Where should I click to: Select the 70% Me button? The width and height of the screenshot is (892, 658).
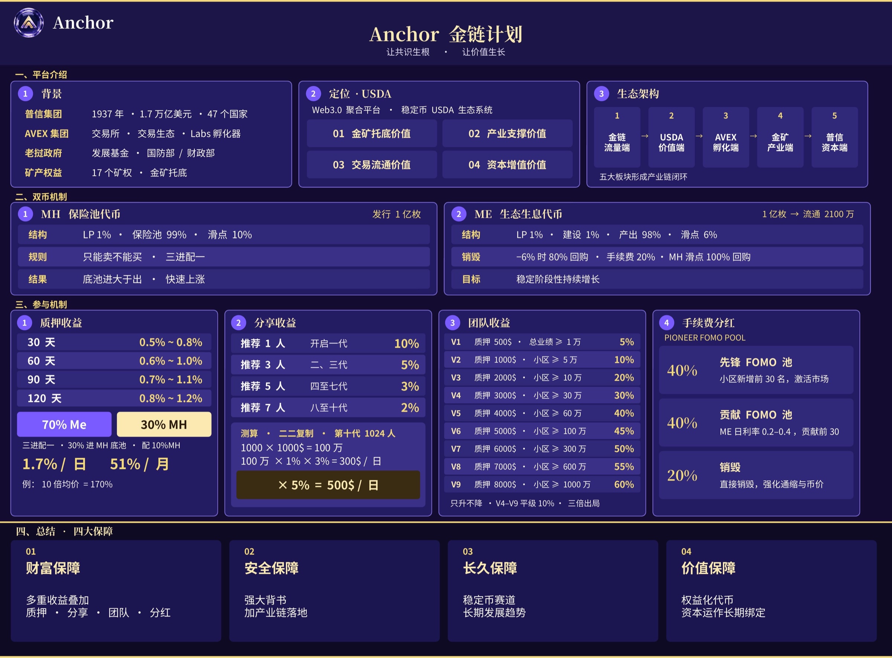pyautogui.click(x=64, y=425)
